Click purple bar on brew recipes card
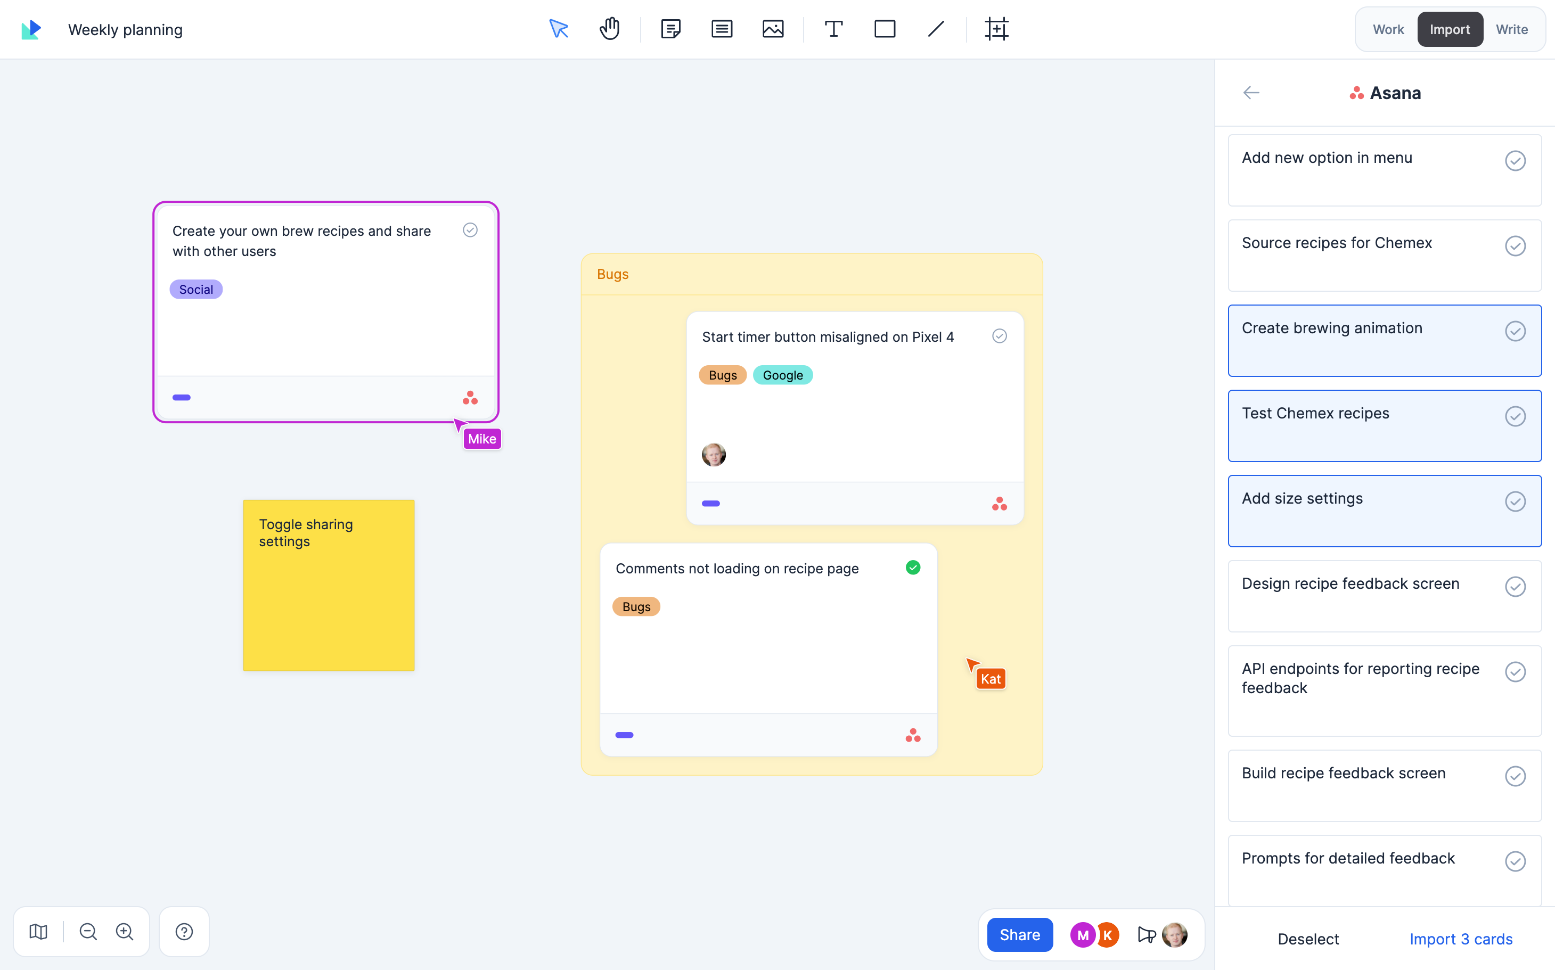The width and height of the screenshot is (1555, 970). 182,398
